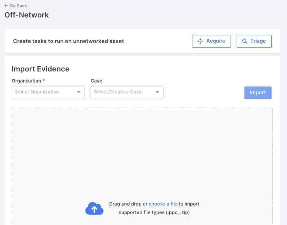
Task: Open the Acquire task button
Action: tap(211, 41)
